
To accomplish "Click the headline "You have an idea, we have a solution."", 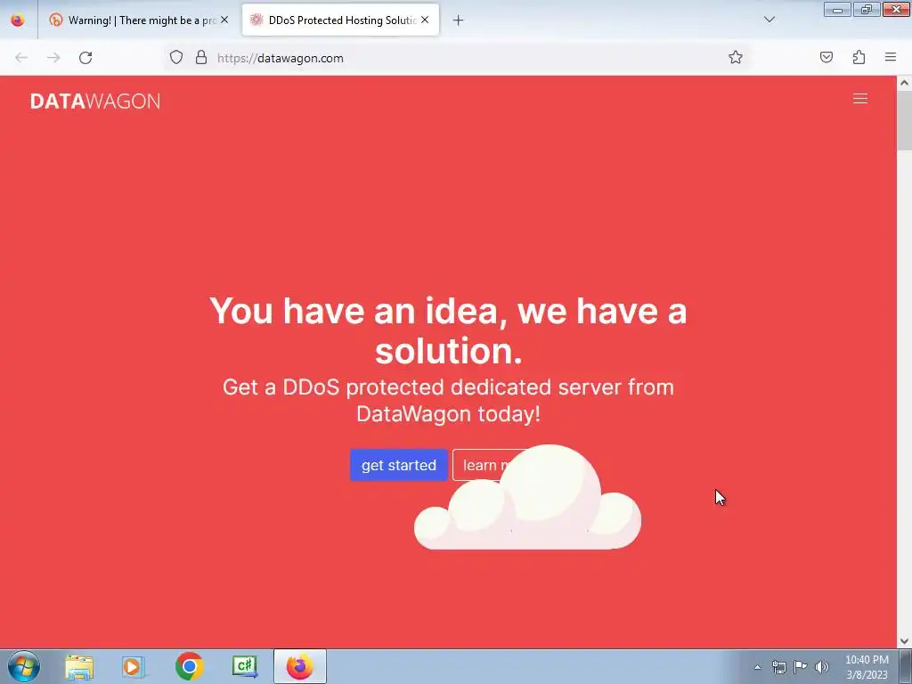I will pos(449,330).
